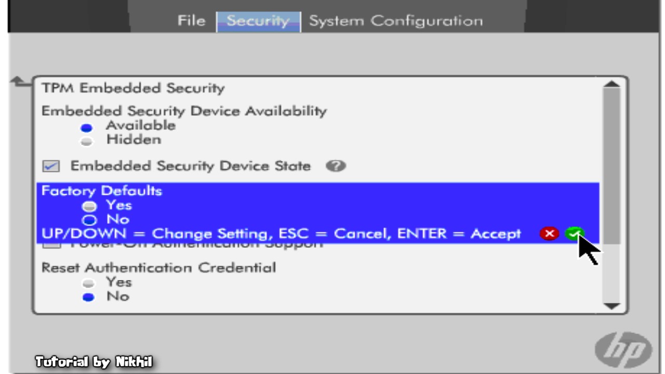Select No for Reset Authentication Credential
Screen dimensions: 665x374
click(89, 298)
